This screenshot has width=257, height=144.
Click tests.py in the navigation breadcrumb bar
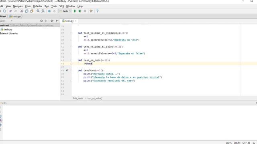[x=15, y=16]
